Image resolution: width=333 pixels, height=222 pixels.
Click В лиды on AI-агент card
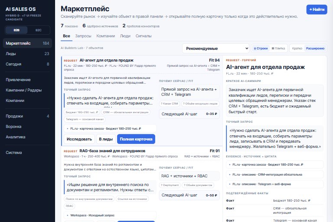pos(106,139)
